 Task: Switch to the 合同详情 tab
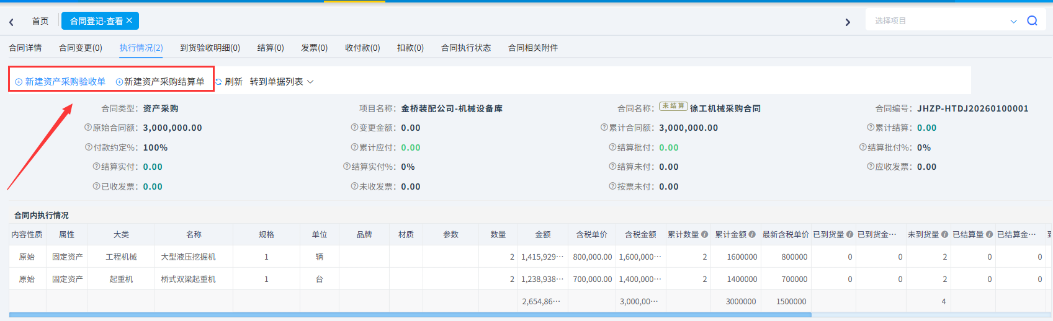[x=25, y=48]
